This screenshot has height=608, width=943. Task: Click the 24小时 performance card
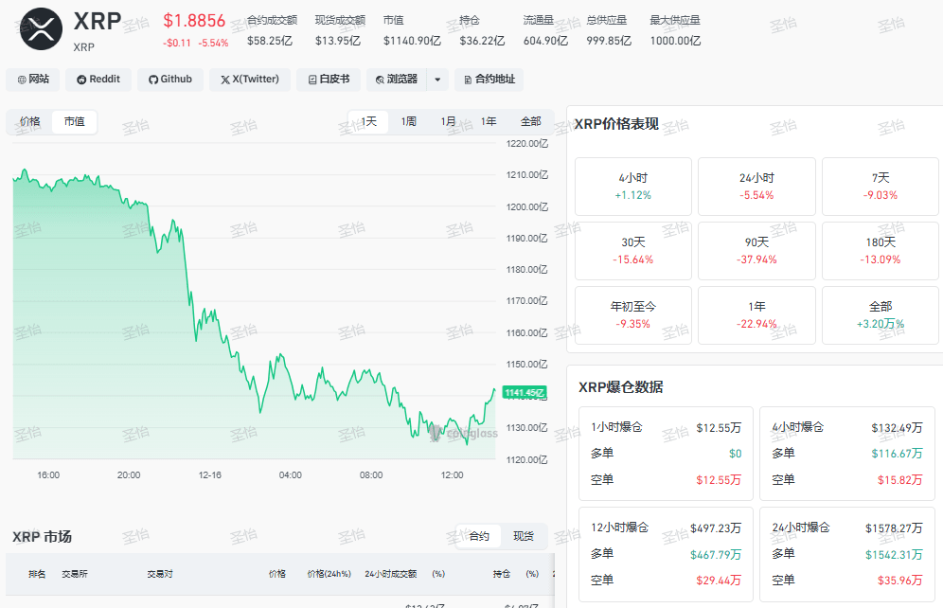(756, 187)
